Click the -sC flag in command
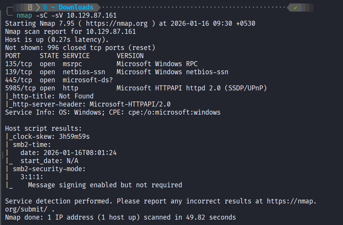Screen dimensions: 343x225 click(45, 15)
